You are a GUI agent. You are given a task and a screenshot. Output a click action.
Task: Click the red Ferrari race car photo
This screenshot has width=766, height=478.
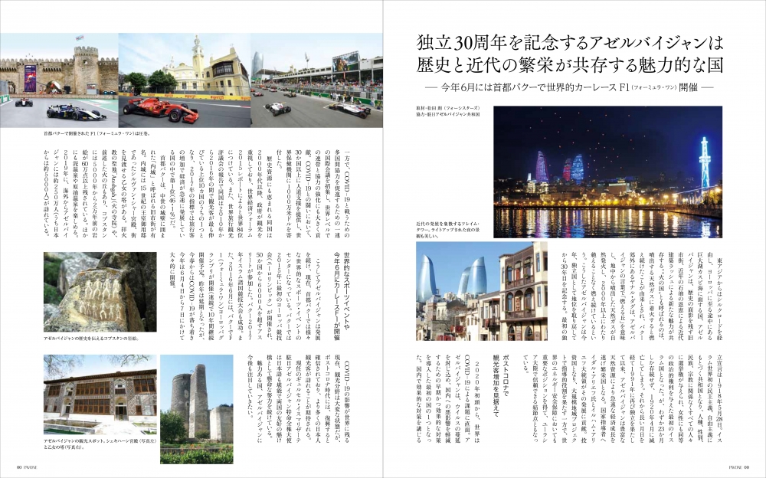[x=184, y=80]
